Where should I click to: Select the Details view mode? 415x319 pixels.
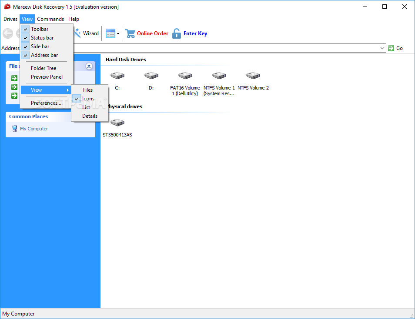click(x=90, y=116)
